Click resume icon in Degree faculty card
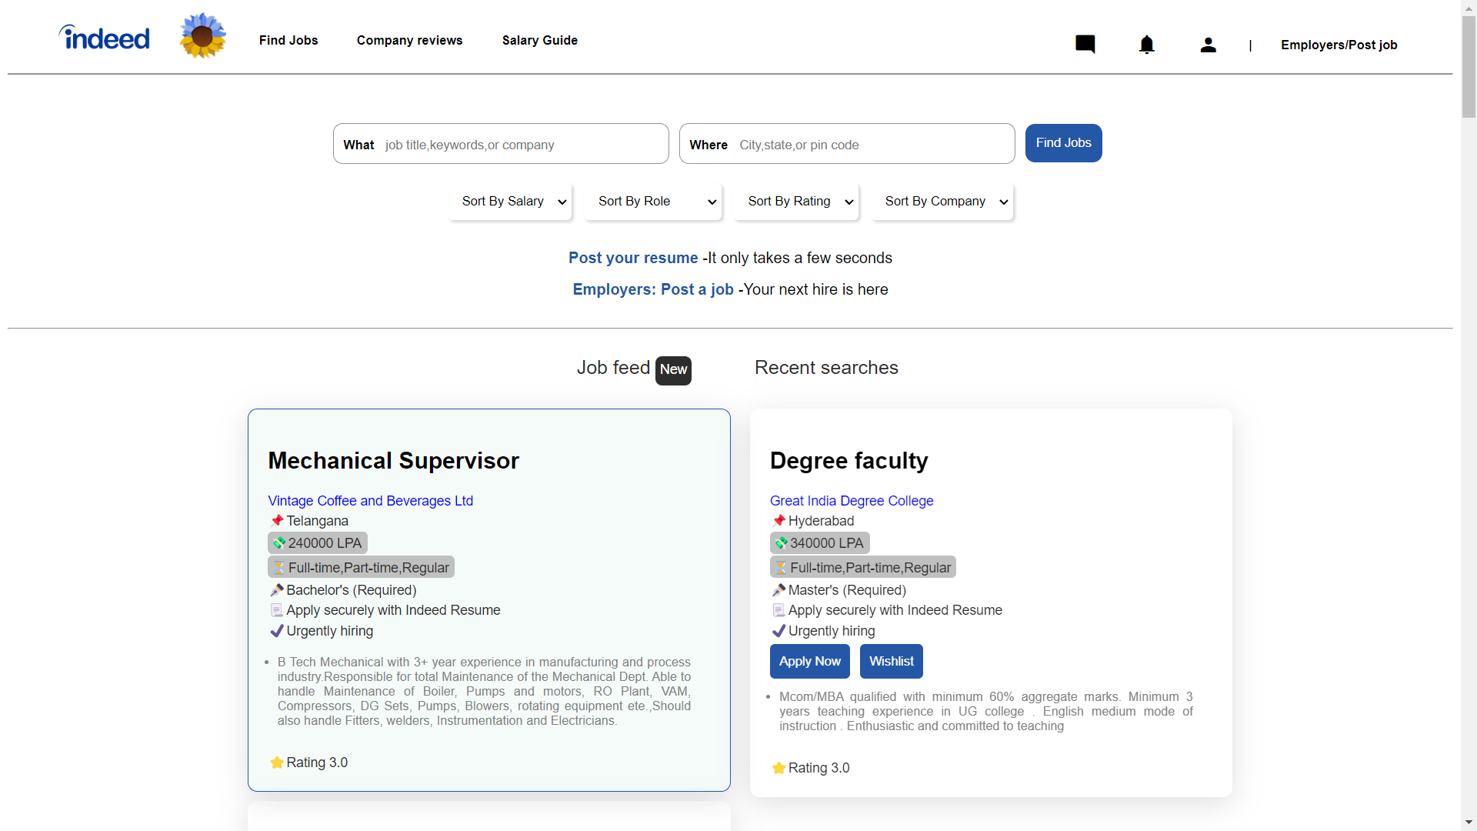This screenshot has width=1477, height=831. pyautogui.click(x=779, y=610)
